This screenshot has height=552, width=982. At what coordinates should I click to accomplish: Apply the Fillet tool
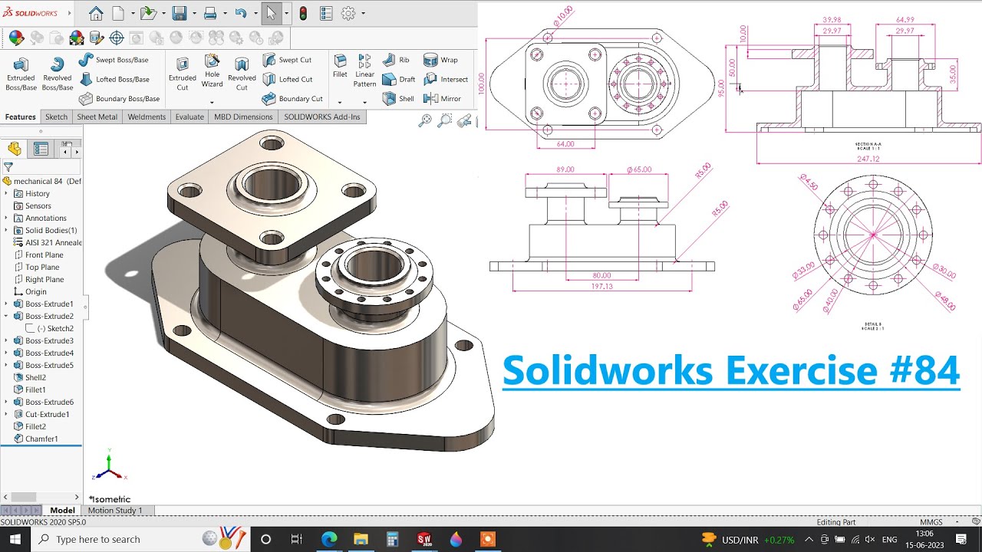[x=340, y=67]
